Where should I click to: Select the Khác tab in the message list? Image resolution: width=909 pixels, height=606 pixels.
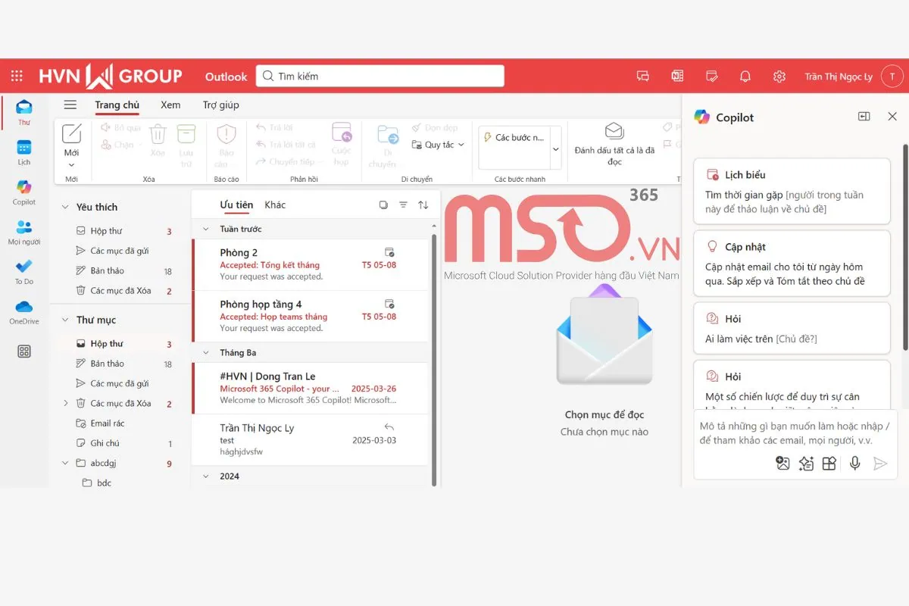click(275, 205)
